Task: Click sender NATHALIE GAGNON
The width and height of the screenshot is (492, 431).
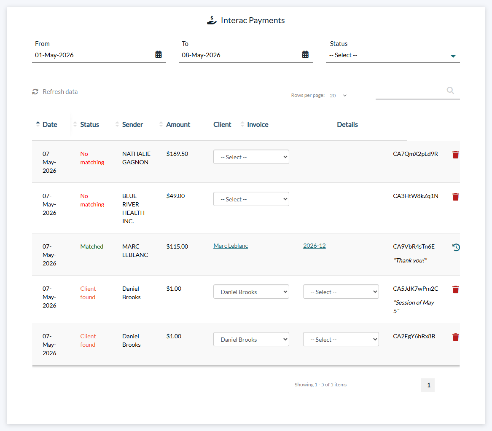Action: (136, 158)
